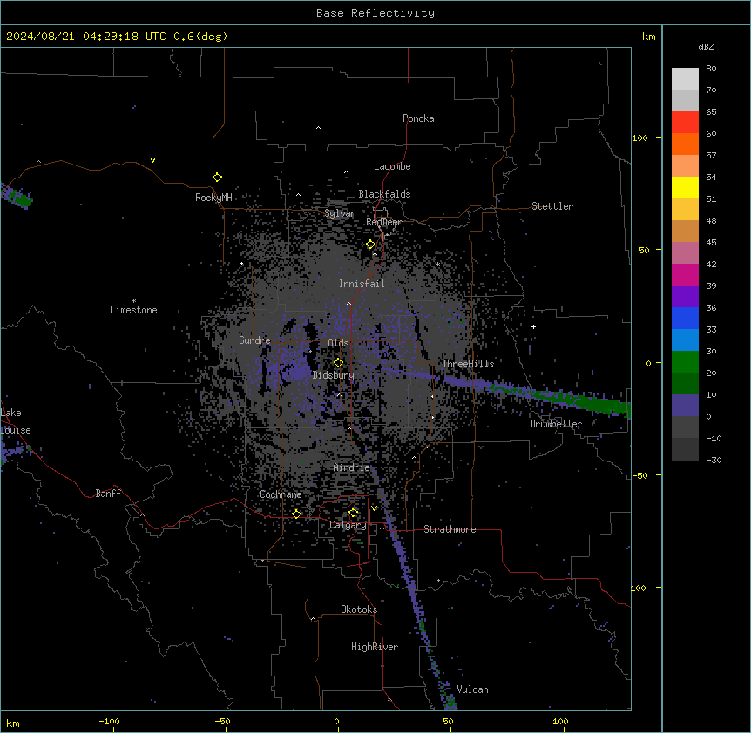Click the blue 33 dBZ legend swatch
The width and height of the screenshot is (751, 733).
[685, 318]
